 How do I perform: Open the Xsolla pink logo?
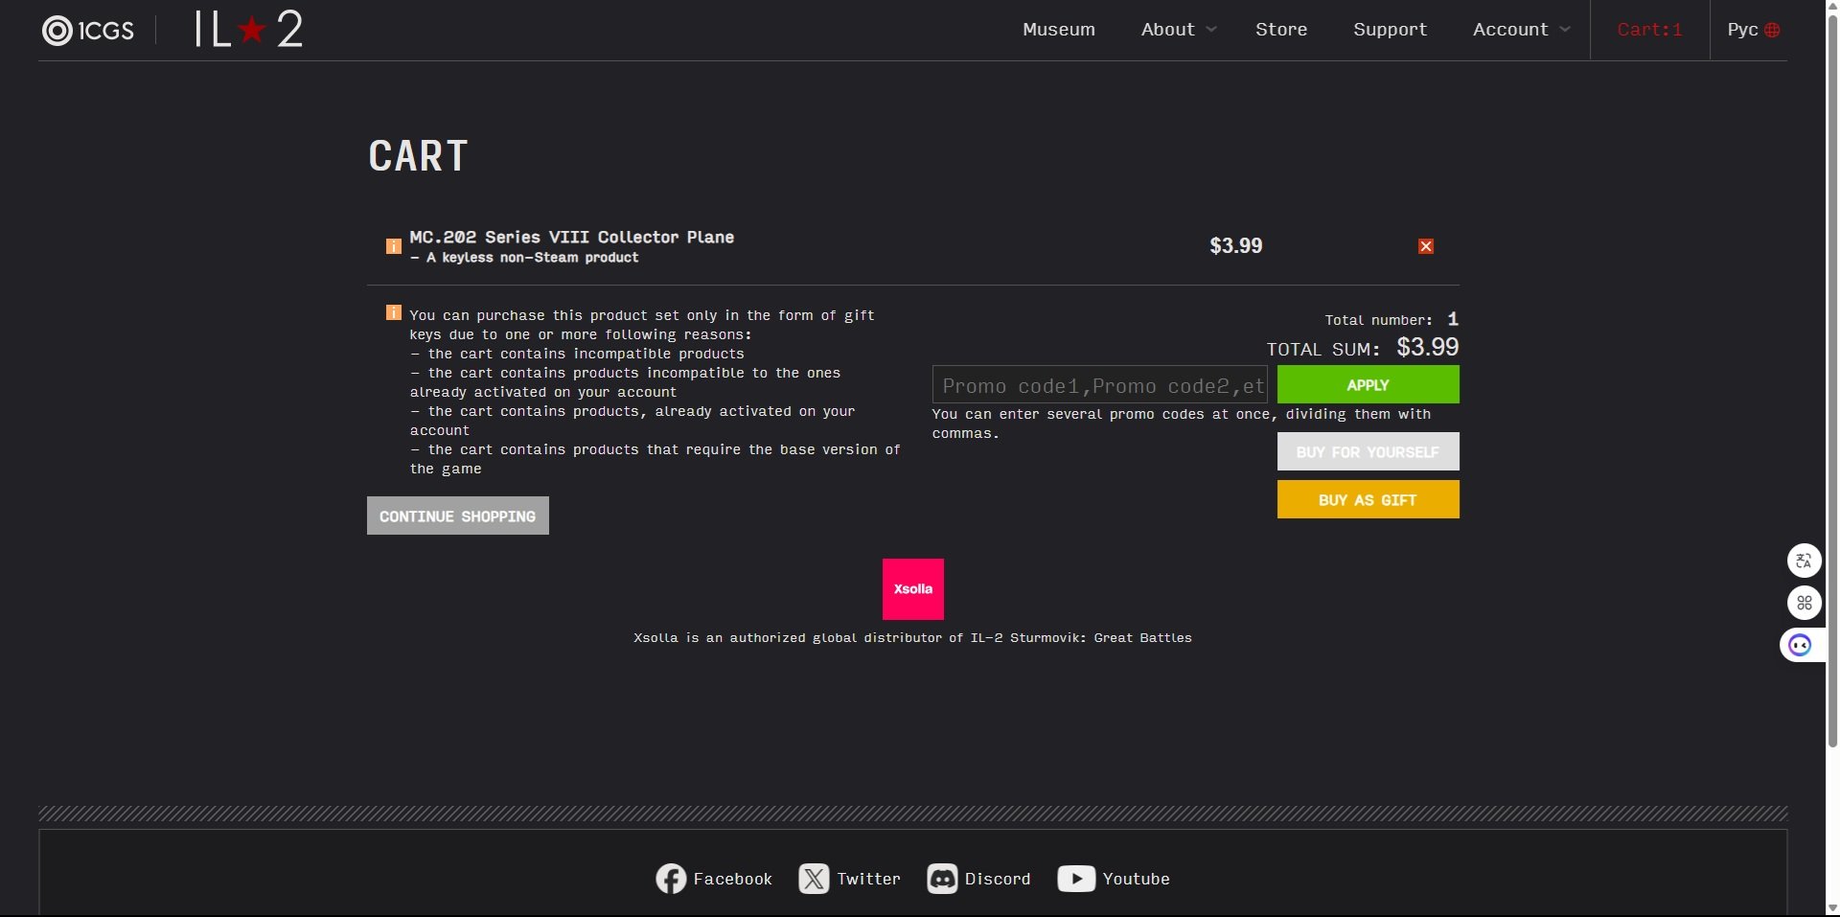(x=913, y=589)
